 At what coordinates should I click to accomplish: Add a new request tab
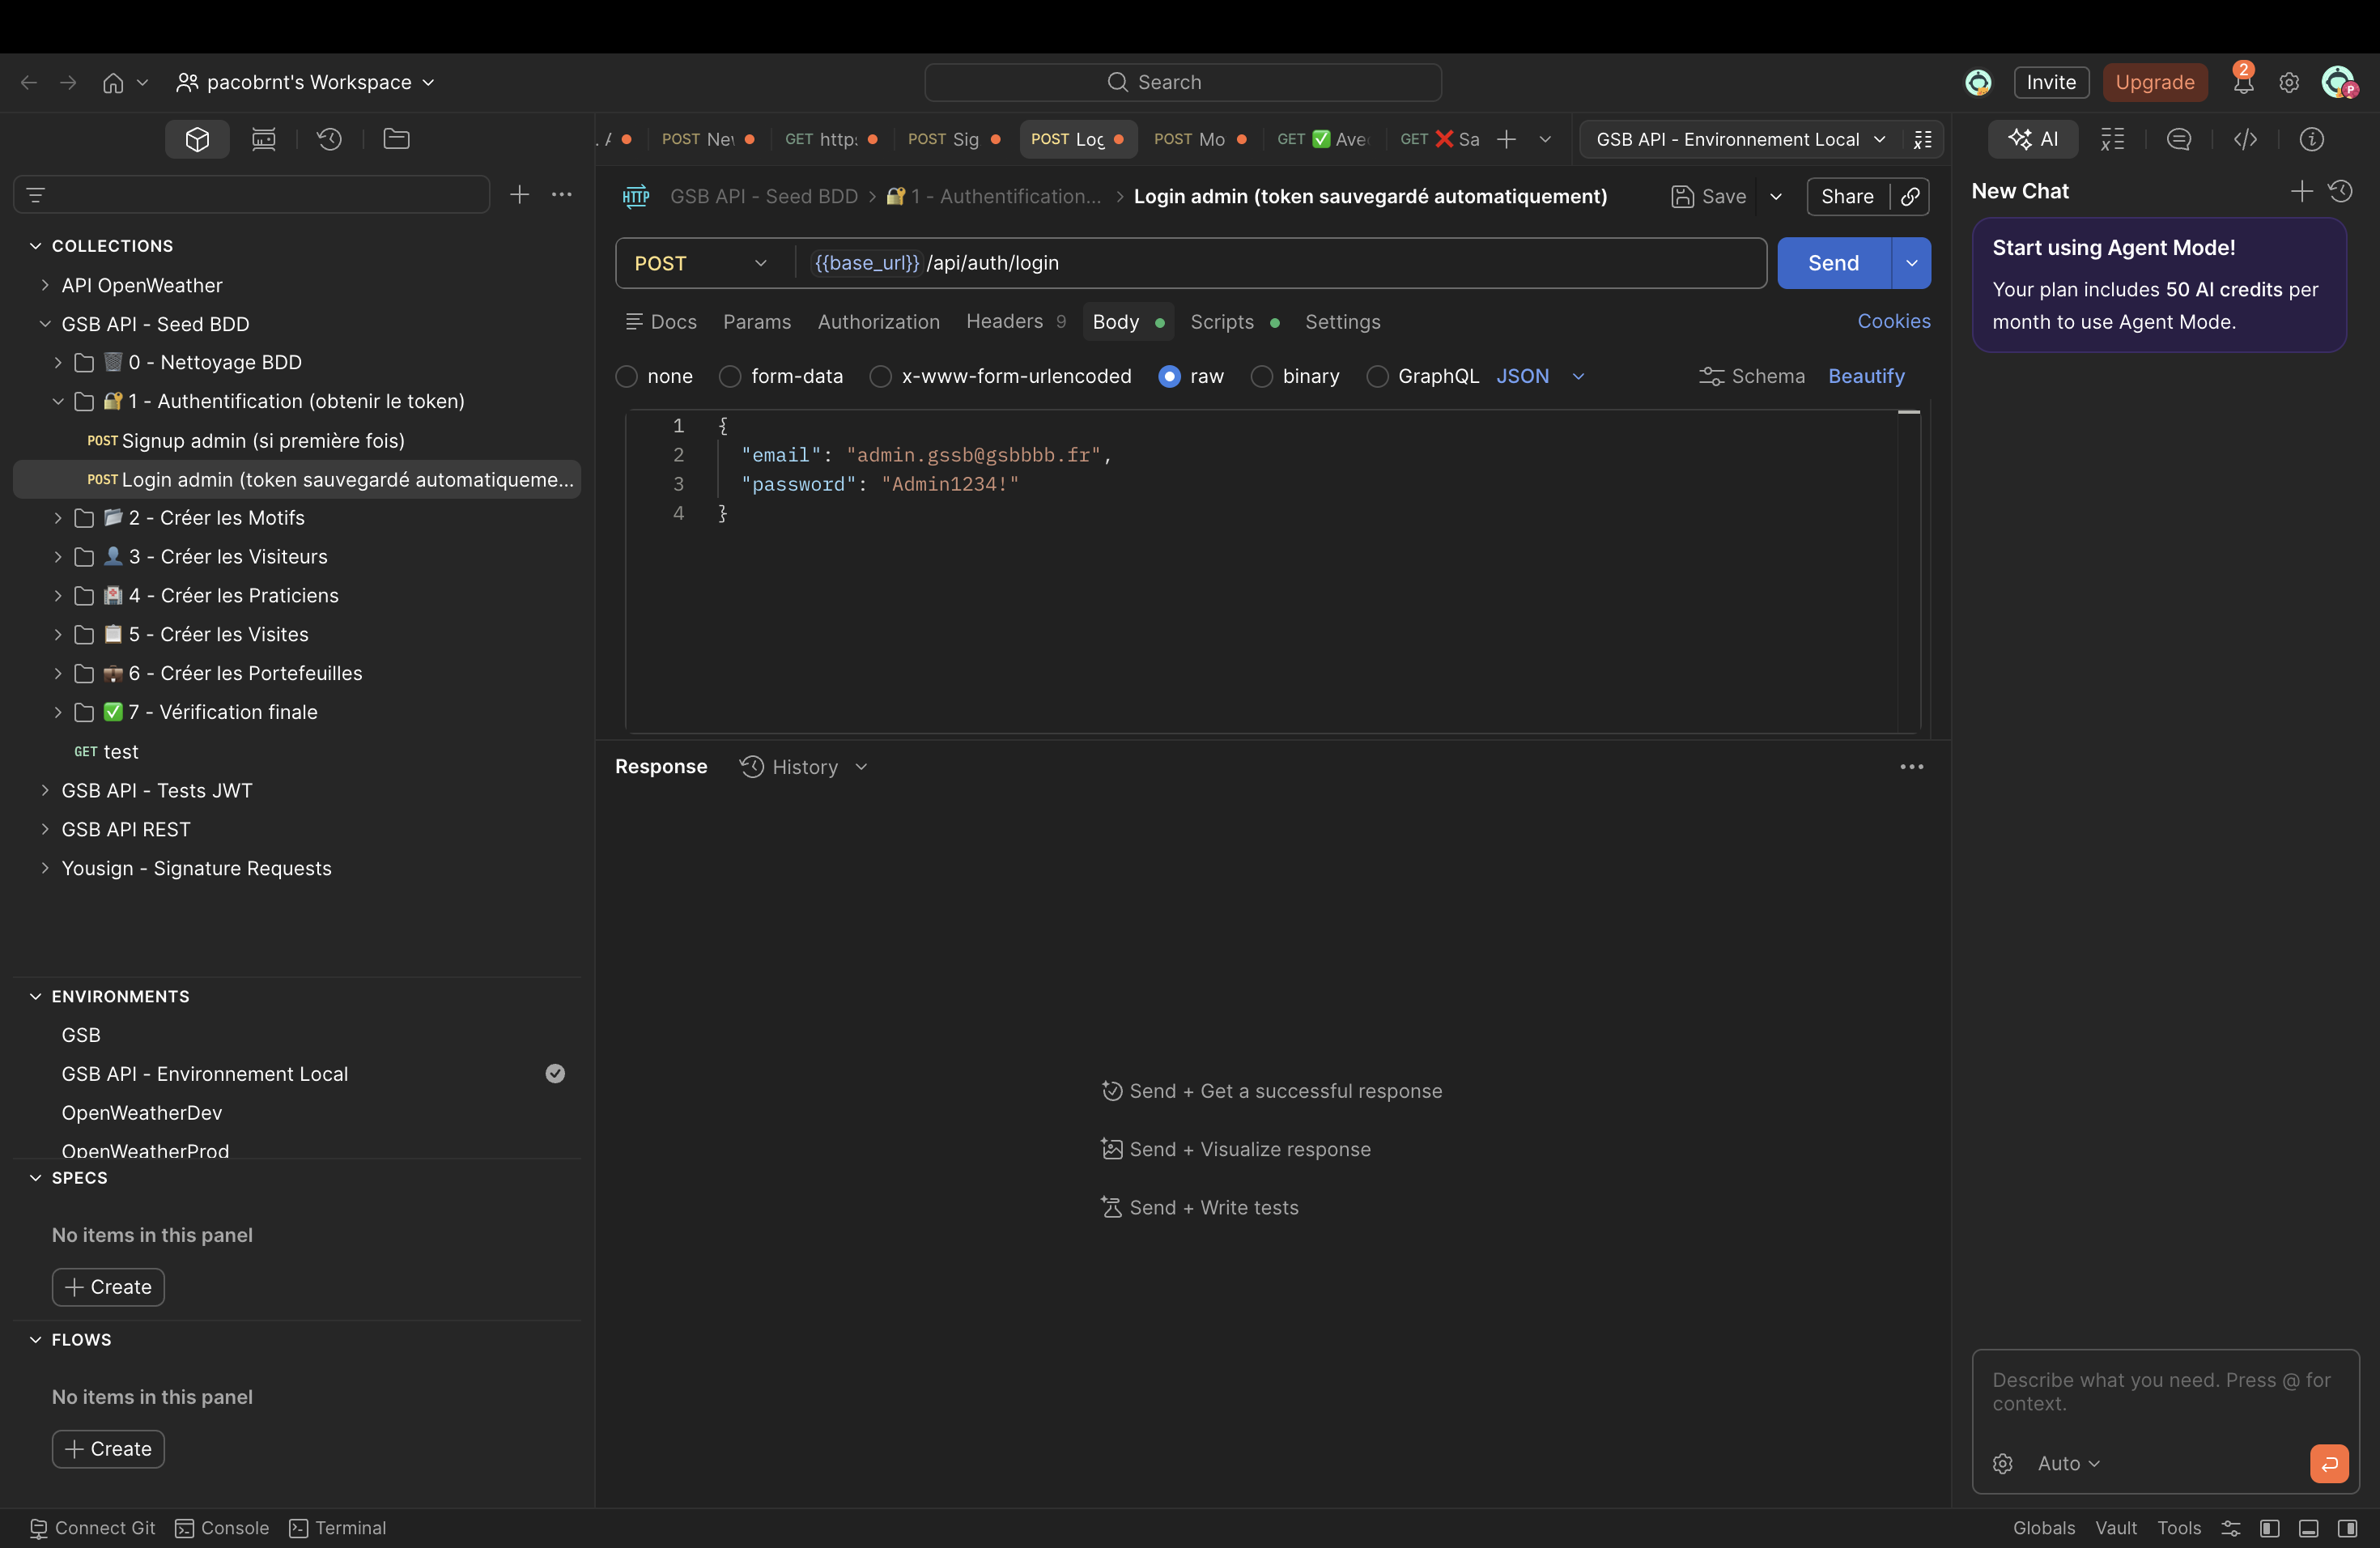point(1506,139)
